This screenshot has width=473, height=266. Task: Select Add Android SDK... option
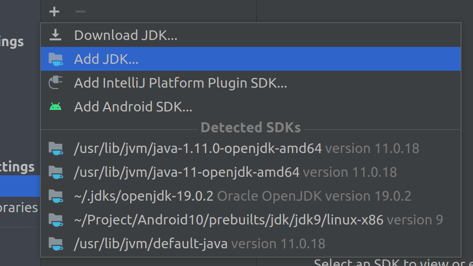[x=251, y=106]
